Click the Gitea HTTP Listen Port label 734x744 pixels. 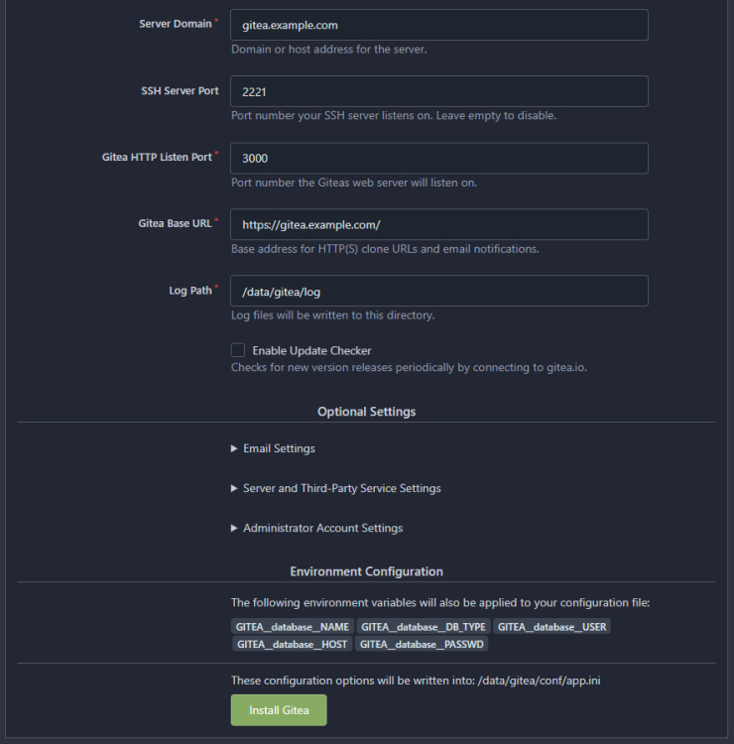[157, 157]
